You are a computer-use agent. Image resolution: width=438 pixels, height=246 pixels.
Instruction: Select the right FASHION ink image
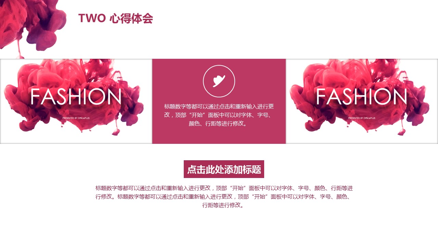pyautogui.click(x=362, y=101)
